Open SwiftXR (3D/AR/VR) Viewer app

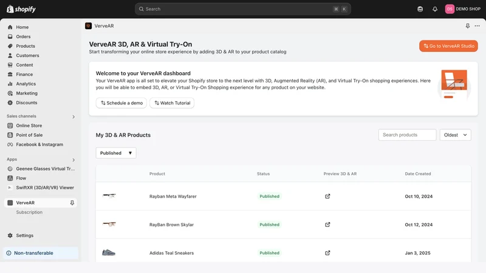point(45,187)
